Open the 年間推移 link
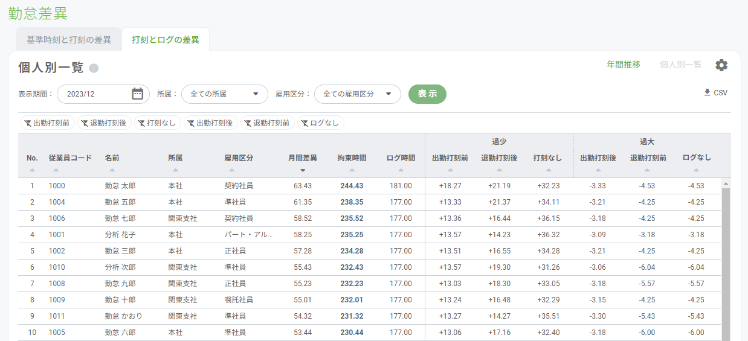The width and height of the screenshot is (748, 341). 624,65
